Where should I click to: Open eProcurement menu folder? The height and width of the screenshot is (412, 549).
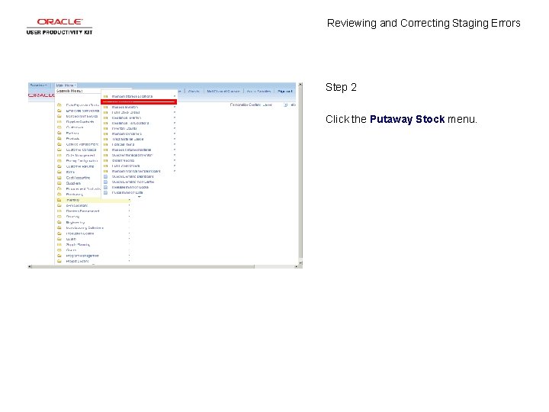[77, 206]
